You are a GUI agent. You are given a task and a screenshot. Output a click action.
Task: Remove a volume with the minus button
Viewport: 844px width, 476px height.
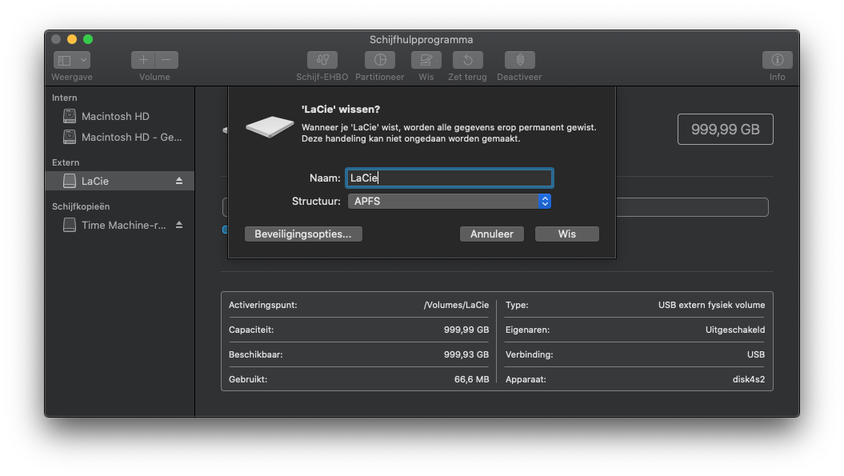click(x=166, y=60)
